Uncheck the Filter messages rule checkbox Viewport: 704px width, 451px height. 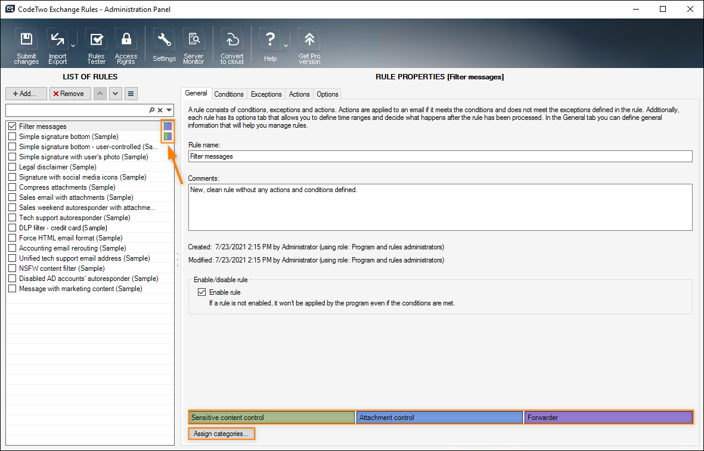[x=12, y=126]
